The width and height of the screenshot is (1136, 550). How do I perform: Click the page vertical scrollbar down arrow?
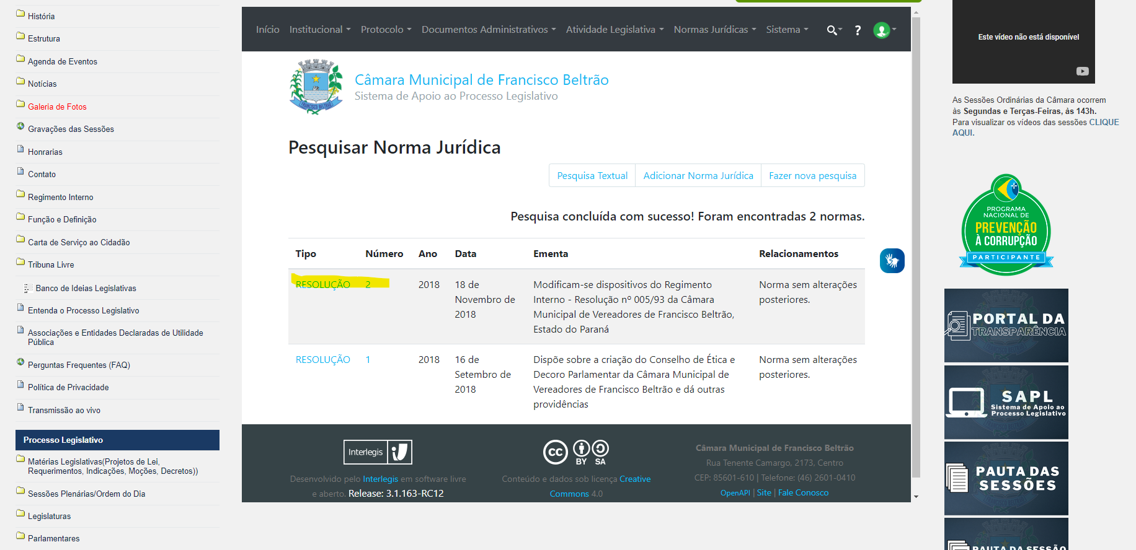click(916, 497)
